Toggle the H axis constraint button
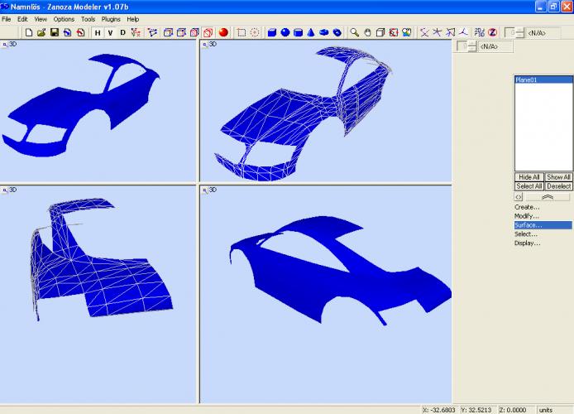This screenshot has width=574, height=414. 98,32
